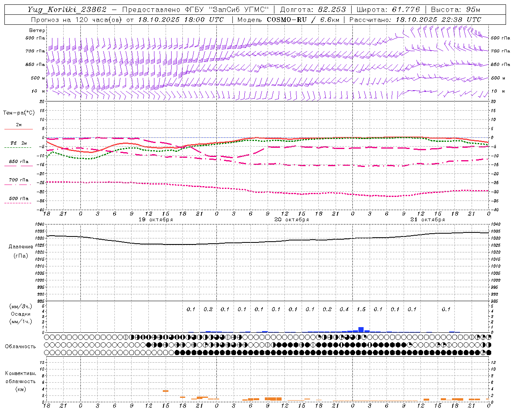Click the dotted 500 гПа temperature legend line
The image size is (512, 409).
[18, 203]
